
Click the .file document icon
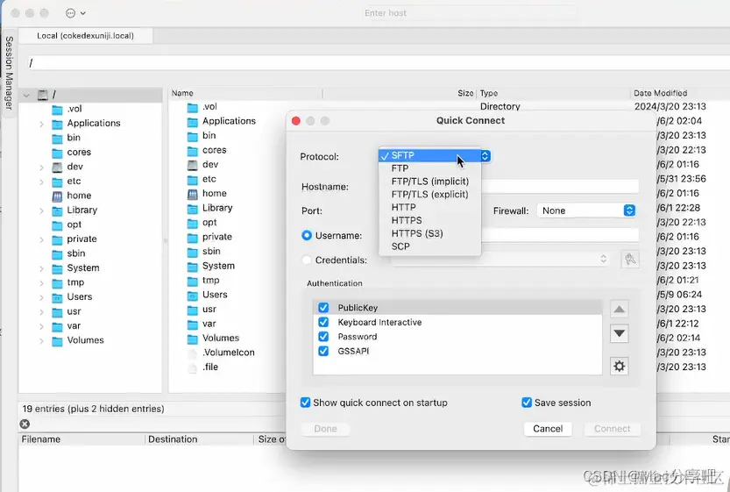(x=192, y=367)
